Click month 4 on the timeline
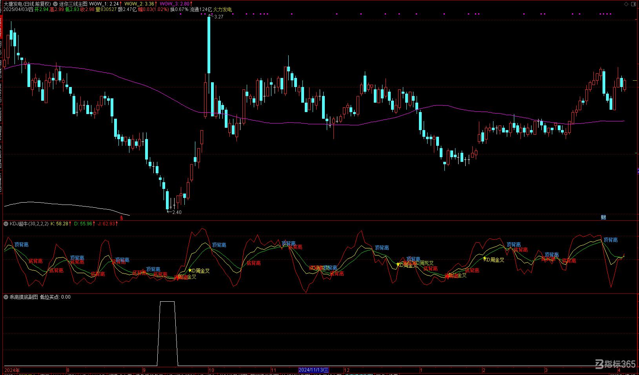Viewport: 639px width, 375px height. tap(619, 370)
